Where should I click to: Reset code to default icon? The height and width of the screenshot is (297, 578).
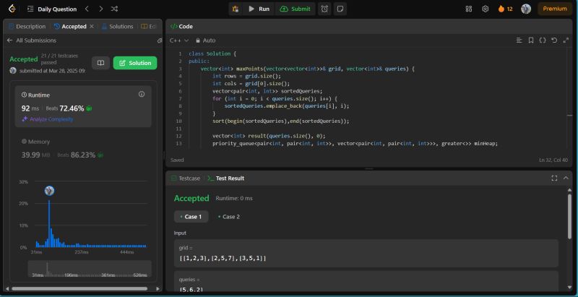pos(554,40)
